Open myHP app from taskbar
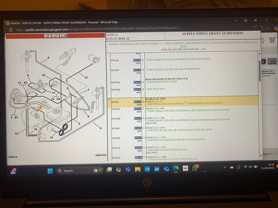The image size is (278, 208). pos(147,169)
